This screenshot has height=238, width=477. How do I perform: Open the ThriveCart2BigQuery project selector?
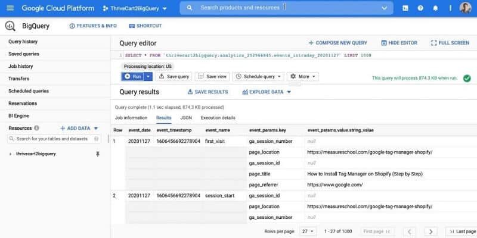[135, 8]
